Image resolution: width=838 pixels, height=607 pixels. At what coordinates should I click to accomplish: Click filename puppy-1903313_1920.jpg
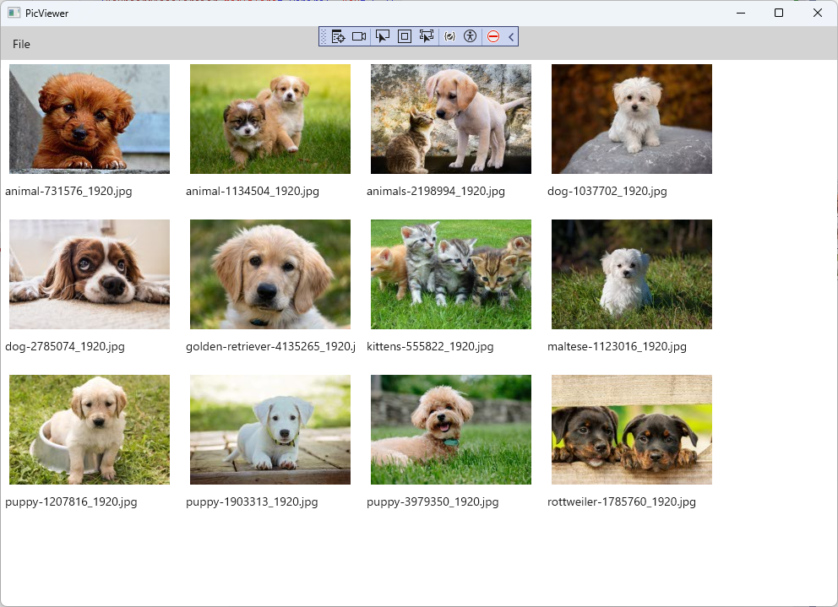click(252, 502)
